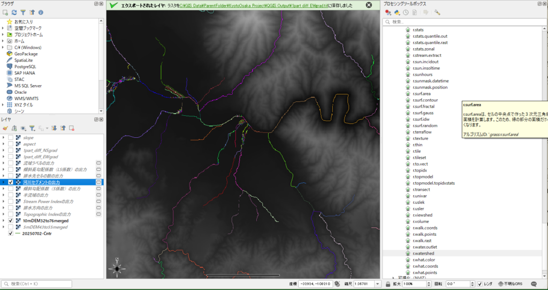Expand the XYZ タイル browser node
The image size is (548, 290).
coord(3,105)
